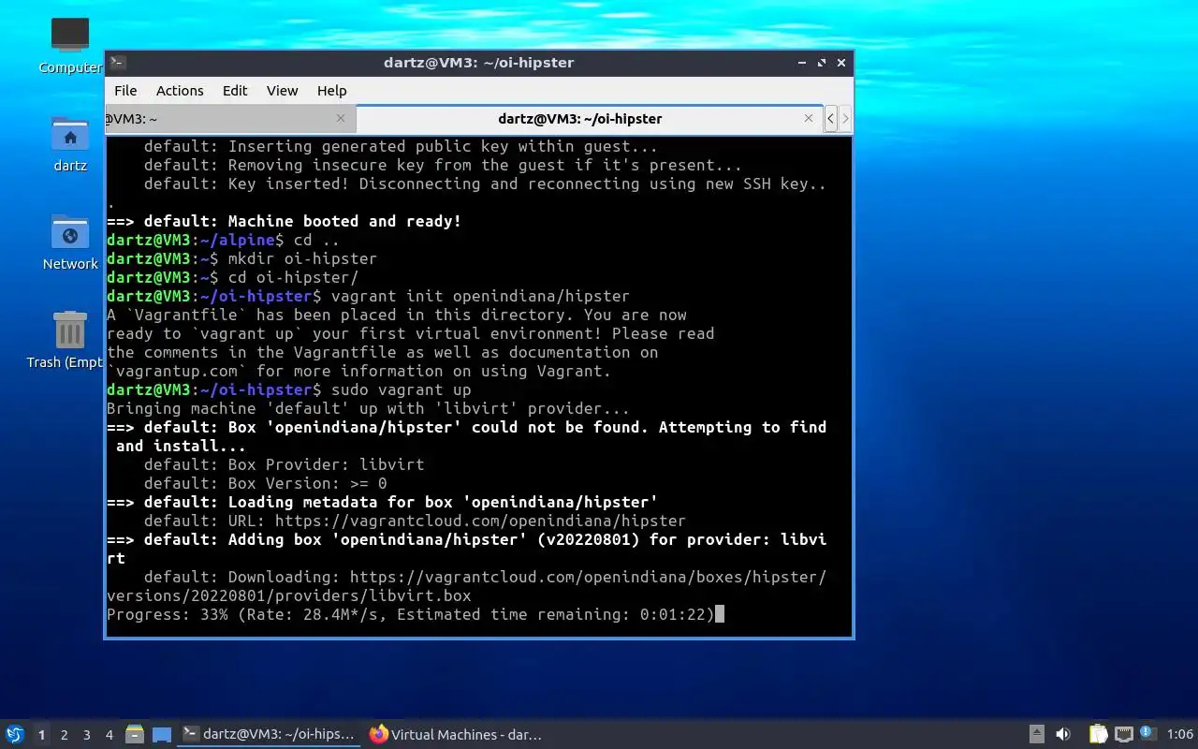Click the 'mkdir oi-hipster' command line

click(x=242, y=258)
